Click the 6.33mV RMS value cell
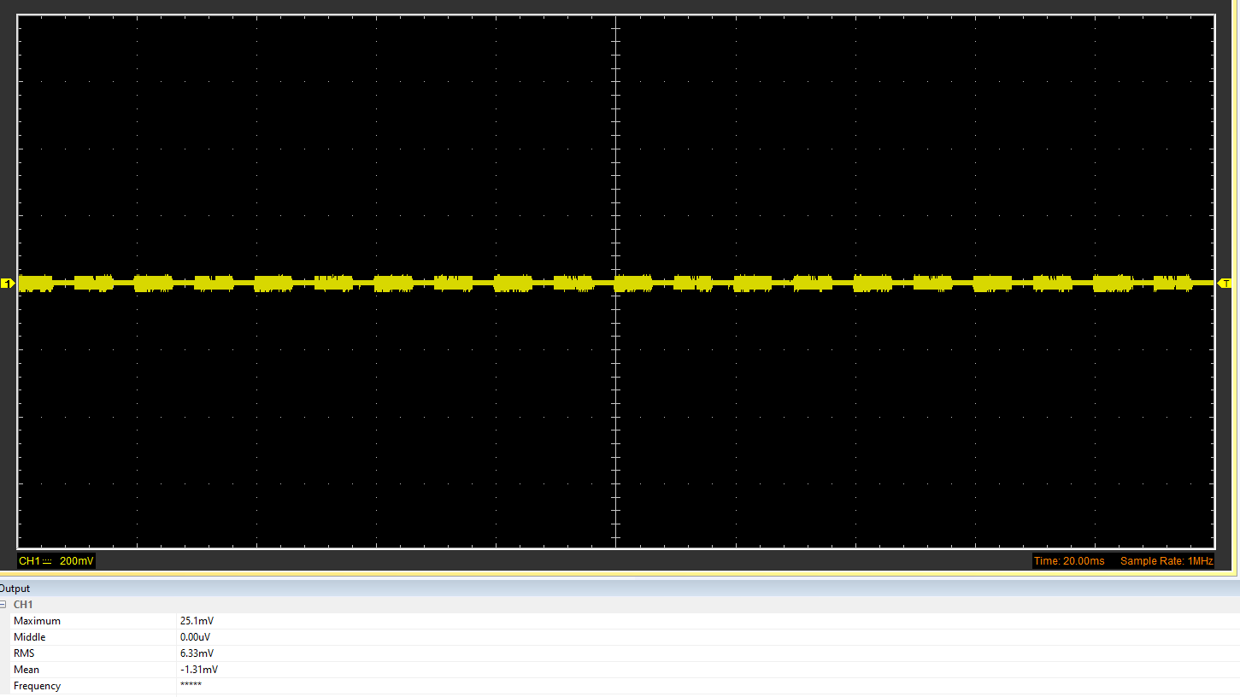1240x697 pixels. point(197,653)
